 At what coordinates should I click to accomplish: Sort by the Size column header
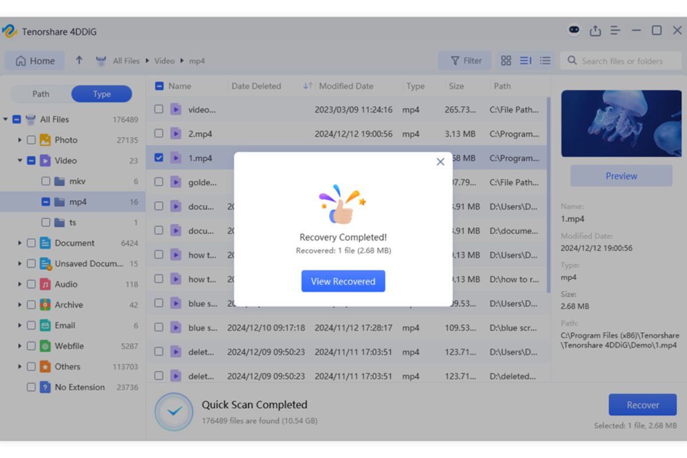tap(456, 86)
